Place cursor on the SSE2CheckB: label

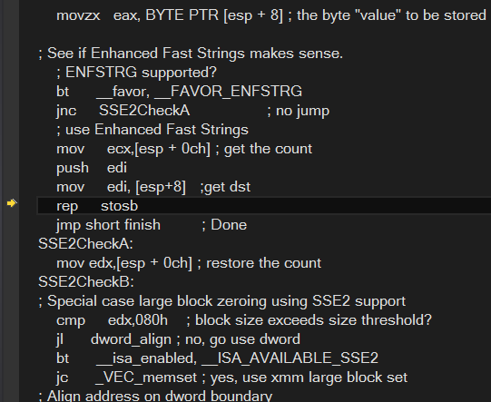click(x=86, y=282)
